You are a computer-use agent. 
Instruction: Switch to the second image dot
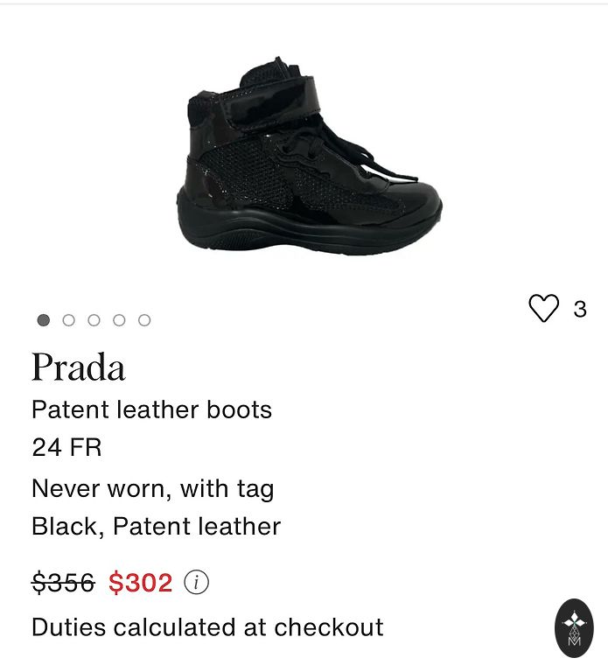(x=69, y=320)
